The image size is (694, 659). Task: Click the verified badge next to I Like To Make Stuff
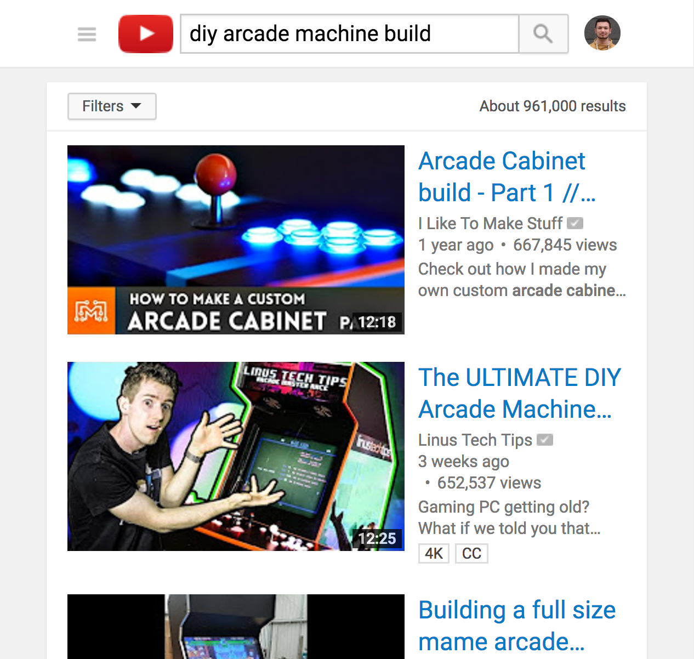tap(576, 223)
